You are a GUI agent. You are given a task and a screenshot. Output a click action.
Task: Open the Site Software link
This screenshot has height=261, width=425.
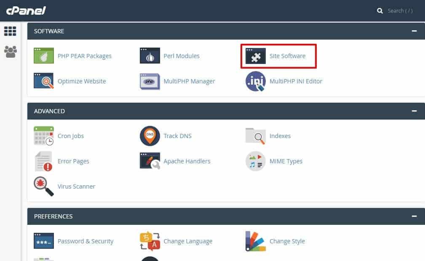pos(287,56)
